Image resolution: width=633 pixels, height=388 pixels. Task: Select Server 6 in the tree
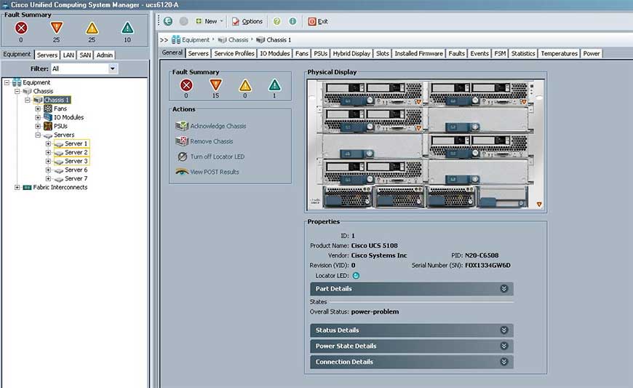point(76,170)
